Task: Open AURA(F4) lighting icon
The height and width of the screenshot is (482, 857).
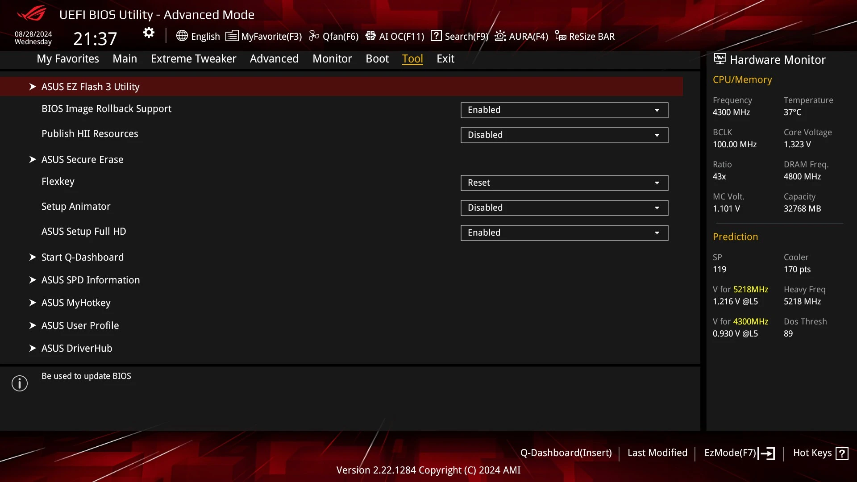Action: 500,36
